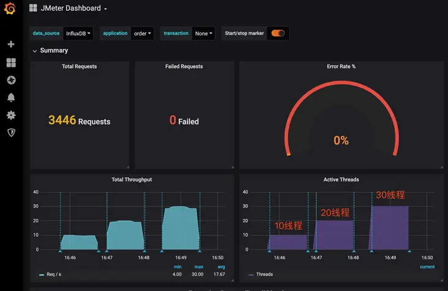
Task: Open the Total Requests panel title menu
Action: click(x=80, y=66)
